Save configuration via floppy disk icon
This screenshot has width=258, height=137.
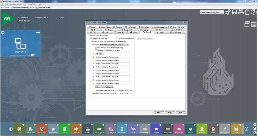(234, 12)
